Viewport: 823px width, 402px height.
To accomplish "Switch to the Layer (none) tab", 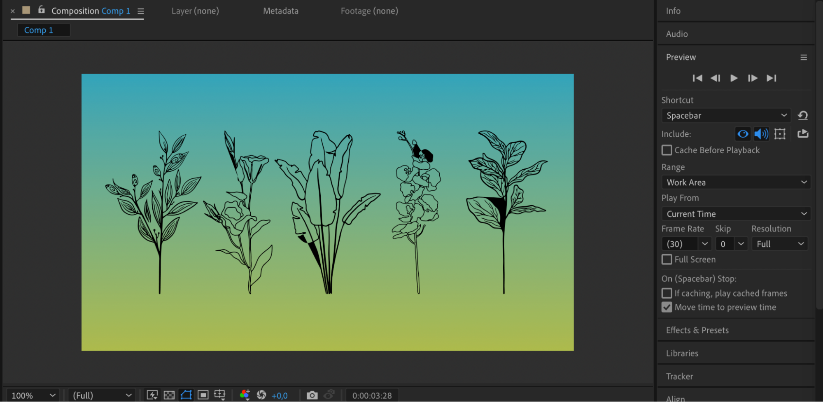I will pos(195,11).
